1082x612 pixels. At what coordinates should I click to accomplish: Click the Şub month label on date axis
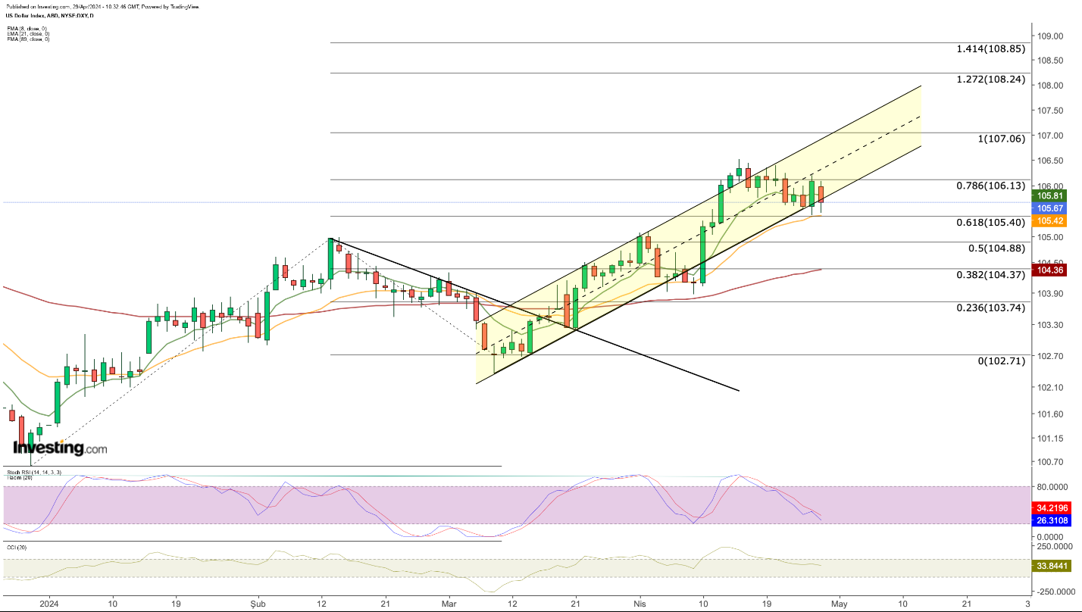[x=258, y=604]
